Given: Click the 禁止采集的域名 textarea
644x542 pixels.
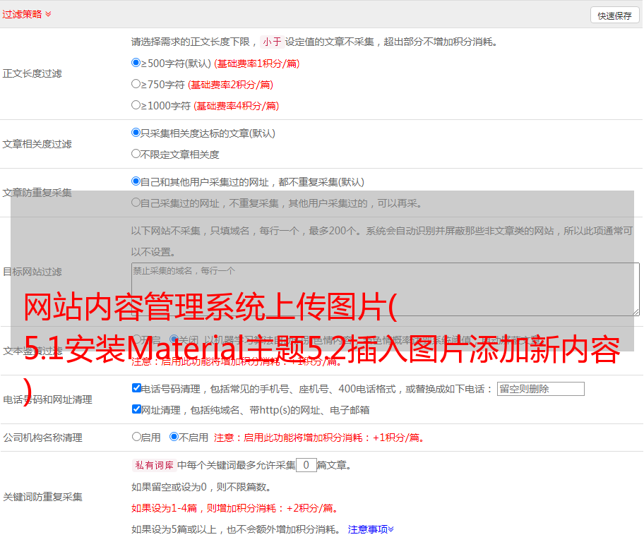Looking at the screenshot, I should [386, 289].
